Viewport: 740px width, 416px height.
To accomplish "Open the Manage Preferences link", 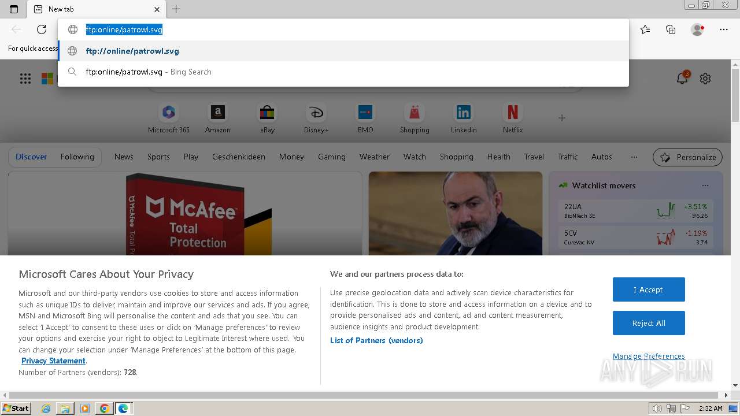I will pos(649,356).
